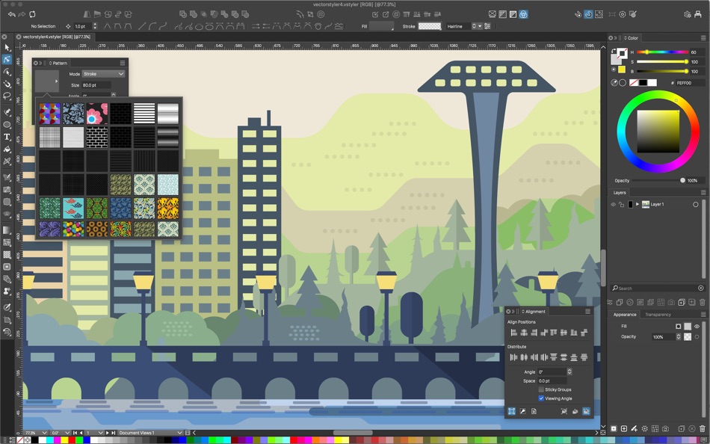
Task: Click the Hue slider in Color panel
Action: [661, 52]
